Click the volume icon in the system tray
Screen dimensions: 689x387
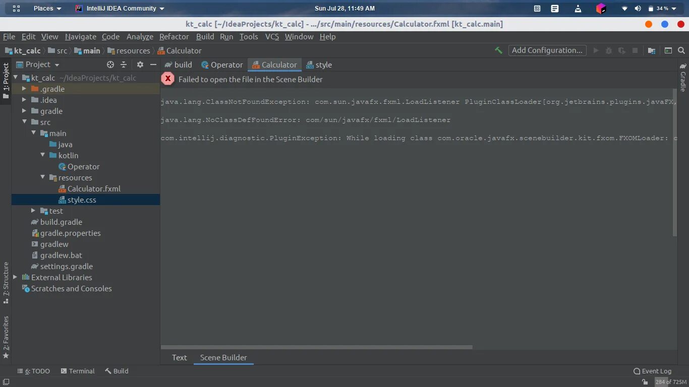(638, 9)
